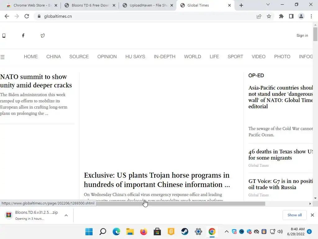The height and width of the screenshot is (239, 318).
Task: Open the IN-DEPTH navigation item
Action: coord(165,57)
